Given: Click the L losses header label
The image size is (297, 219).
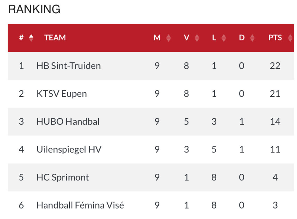Looking at the screenshot, I should pos(214,38).
